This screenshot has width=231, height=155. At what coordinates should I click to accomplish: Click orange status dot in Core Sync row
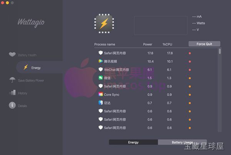pyautogui.click(x=190, y=95)
